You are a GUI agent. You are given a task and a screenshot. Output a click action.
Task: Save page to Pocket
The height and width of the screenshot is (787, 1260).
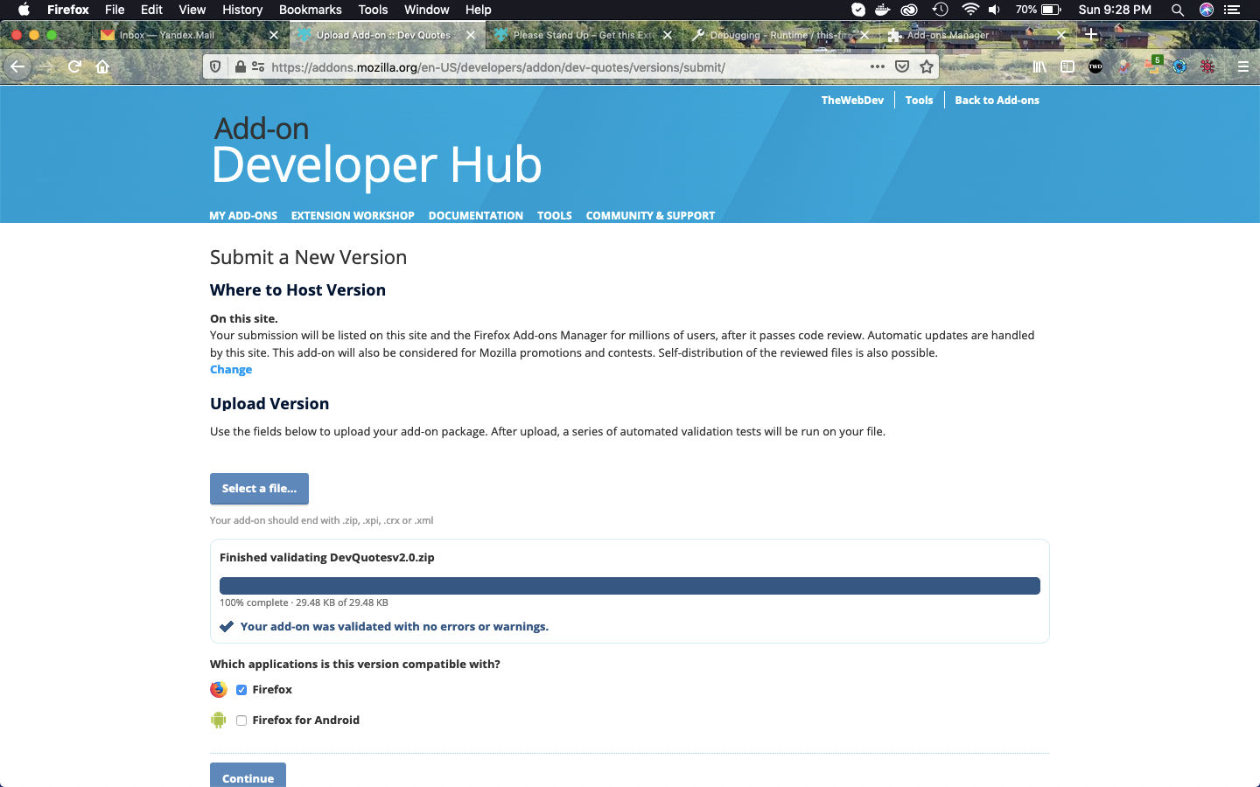(902, 66)
